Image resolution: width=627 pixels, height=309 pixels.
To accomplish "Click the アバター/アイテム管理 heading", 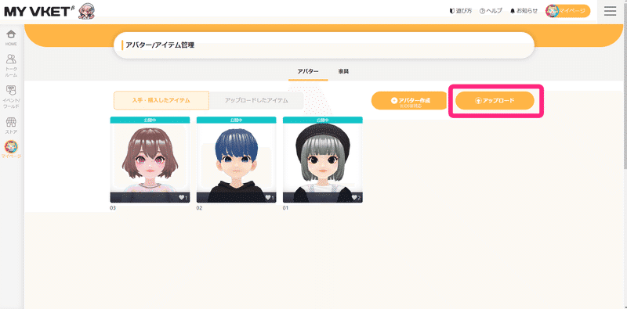I will tap(160, 45).
